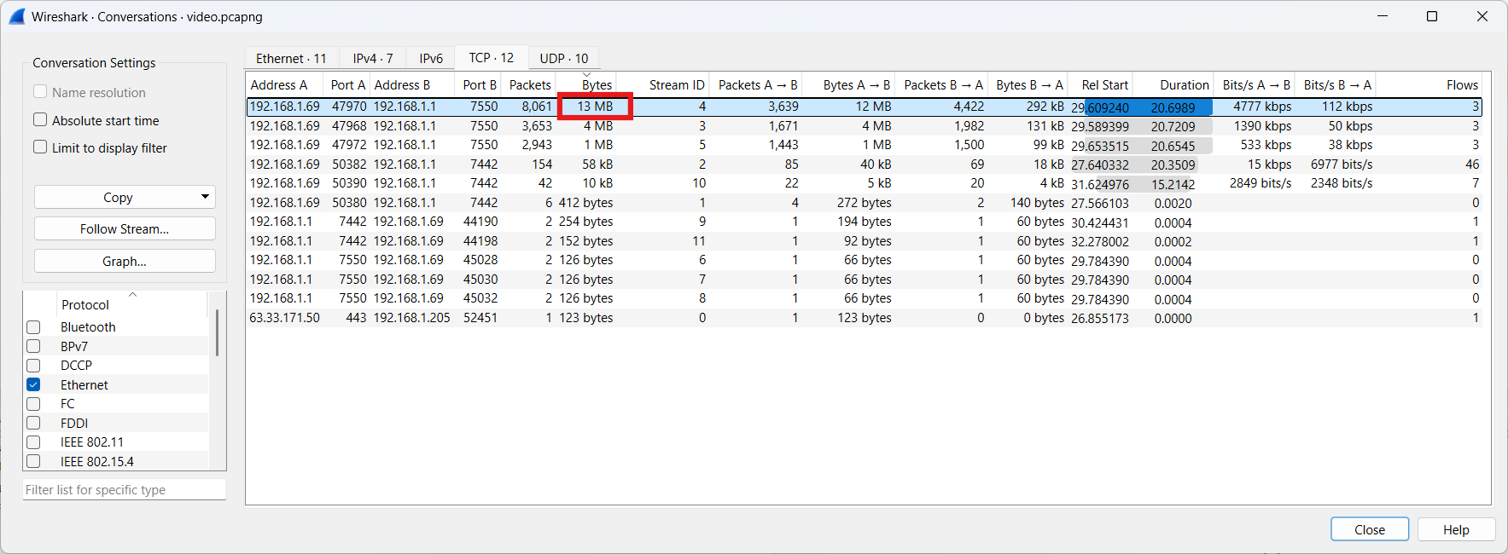Open Help for the Conversations dialog

pos(1455,529)
